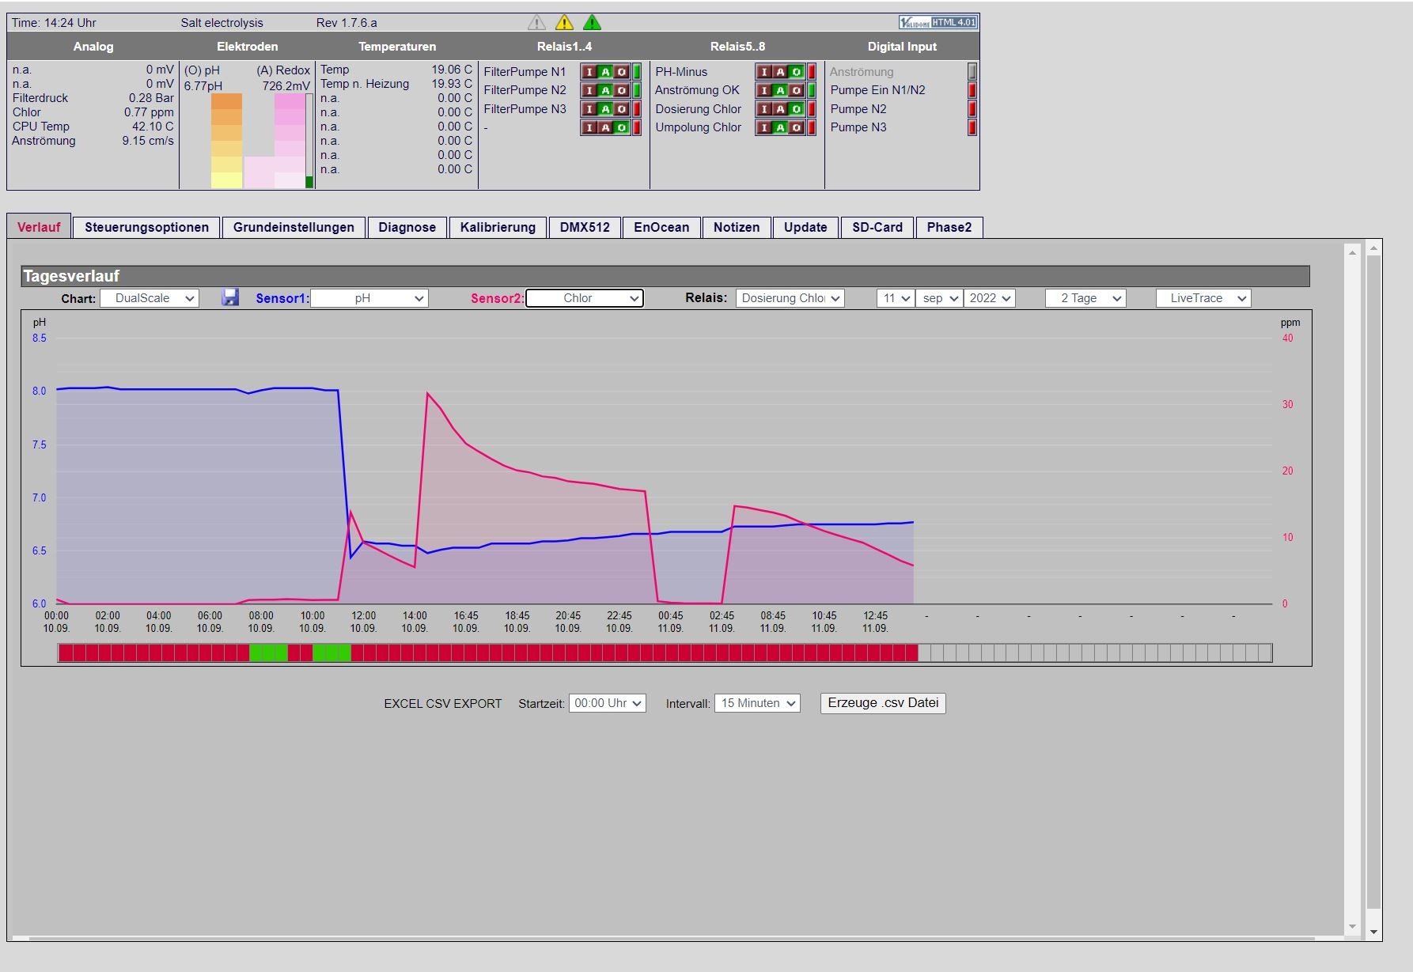Click the Erzeuge .csv Datei button
1413x972 pixels.
tap(883, 703)
